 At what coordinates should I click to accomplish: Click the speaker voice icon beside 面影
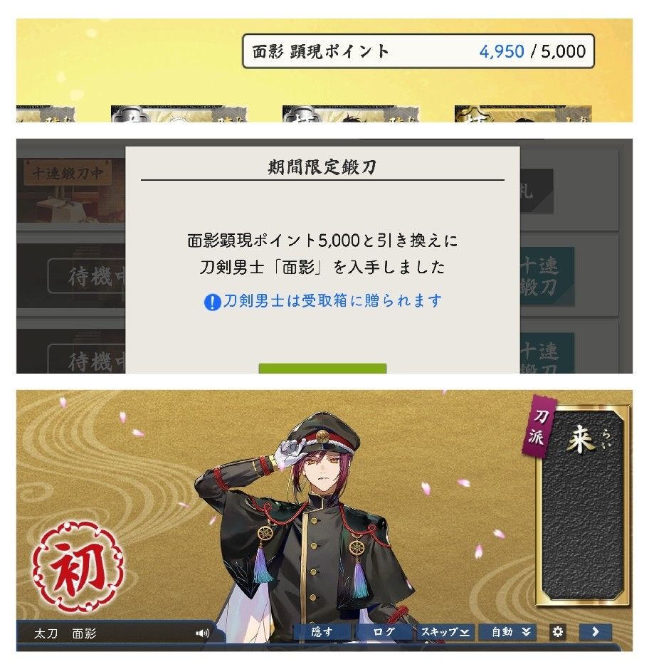tap(202, 633)
